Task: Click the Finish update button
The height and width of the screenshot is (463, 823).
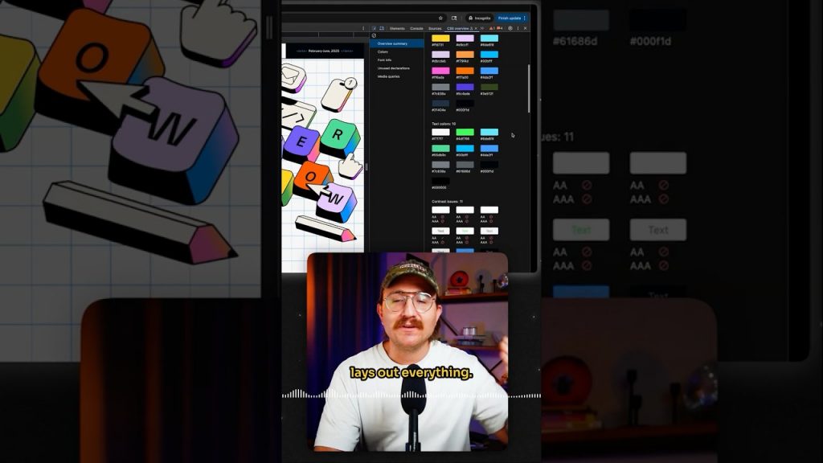Action: click(x=509, y=18)
